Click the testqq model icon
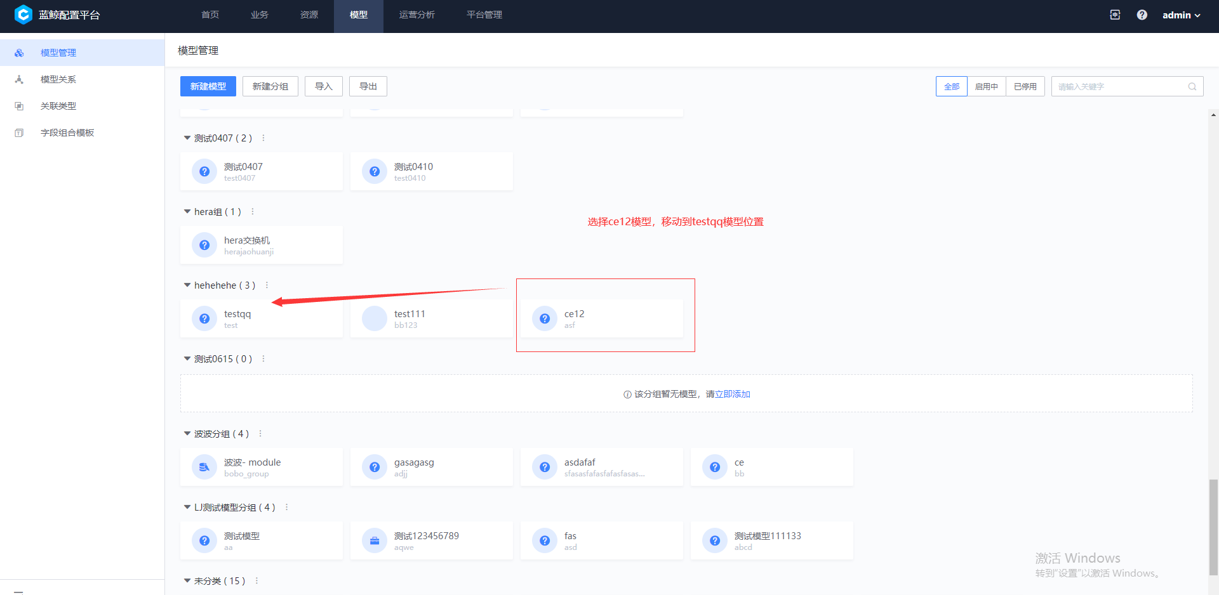This screenshot has width=1219, height=595. click(204, 318)
